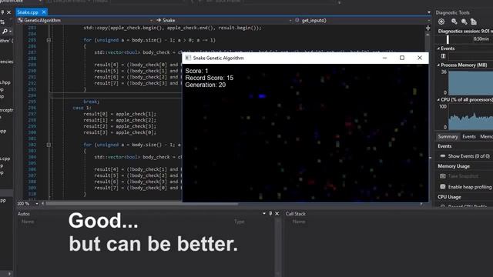Click the editor horizontal scrollbar thumb
Viewport: 493px width, 277px height.
click(142, 203)
